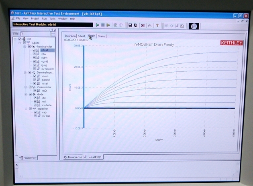This screenshot has width=253, height=186.
Task: Collapse the subsite tree node
Action: (20, 43)
